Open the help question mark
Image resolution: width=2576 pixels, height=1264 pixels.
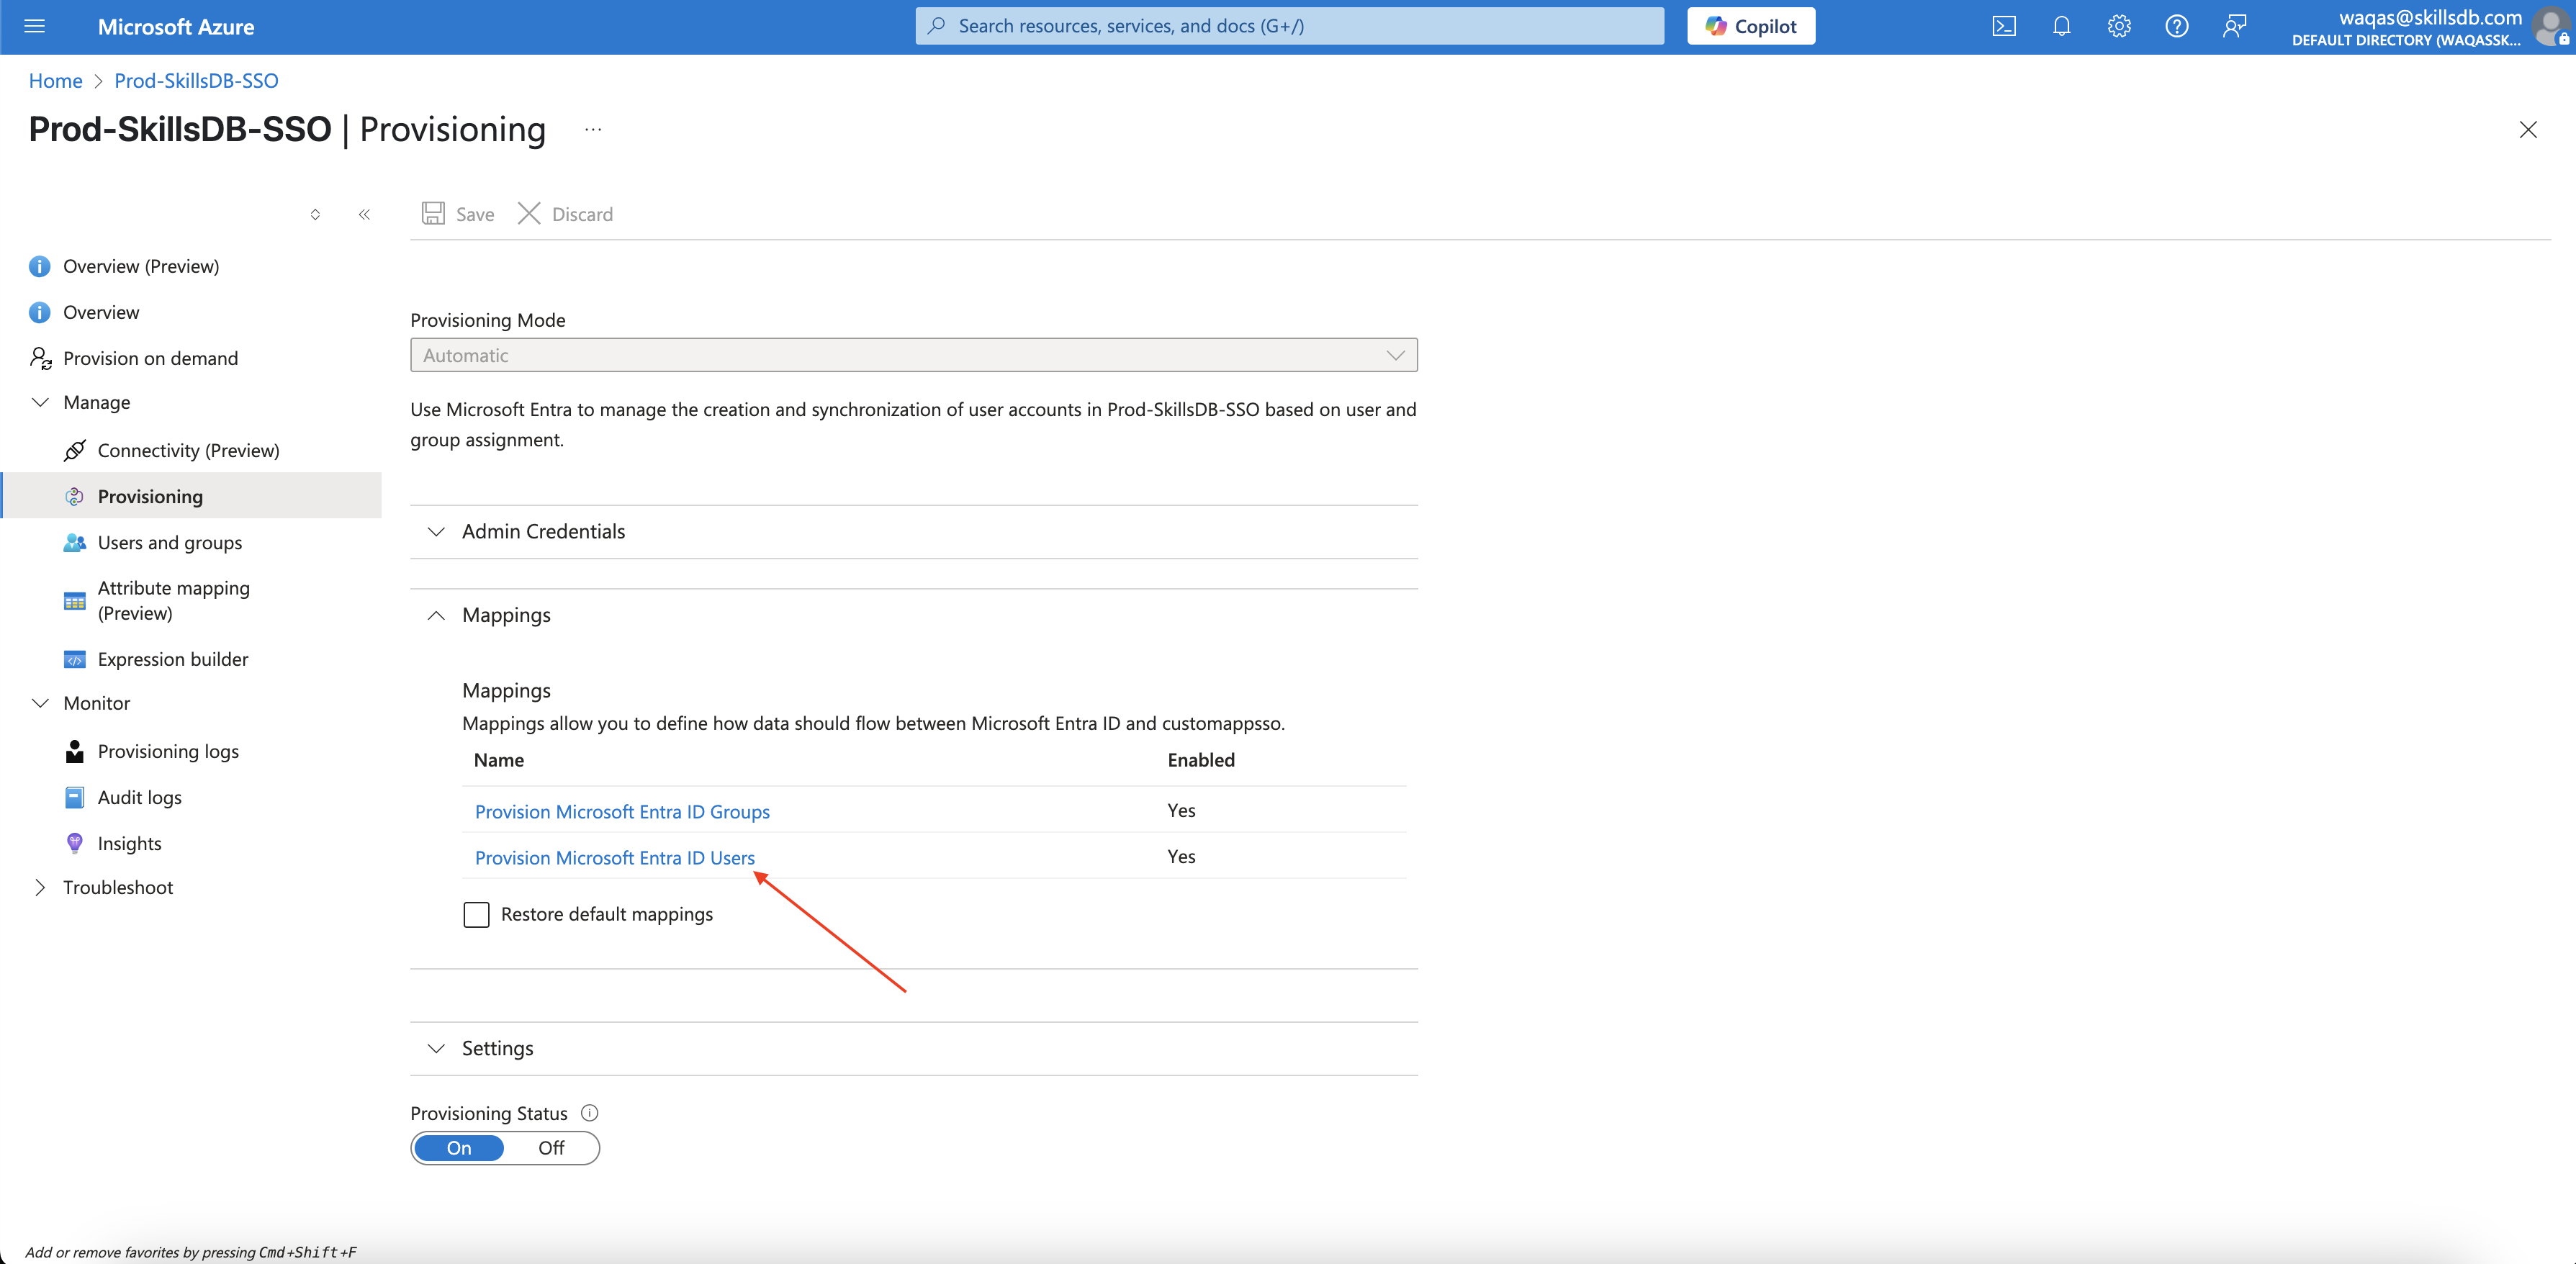coord(2176,26)
